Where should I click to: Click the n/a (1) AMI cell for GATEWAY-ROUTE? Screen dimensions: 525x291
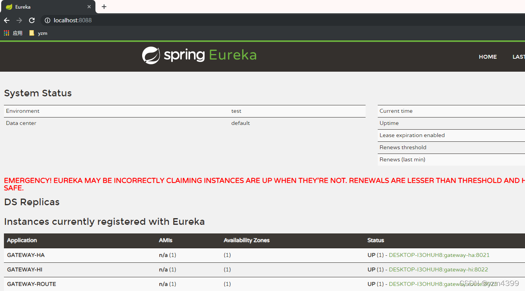pyautogui.click(x=168, y=284)
